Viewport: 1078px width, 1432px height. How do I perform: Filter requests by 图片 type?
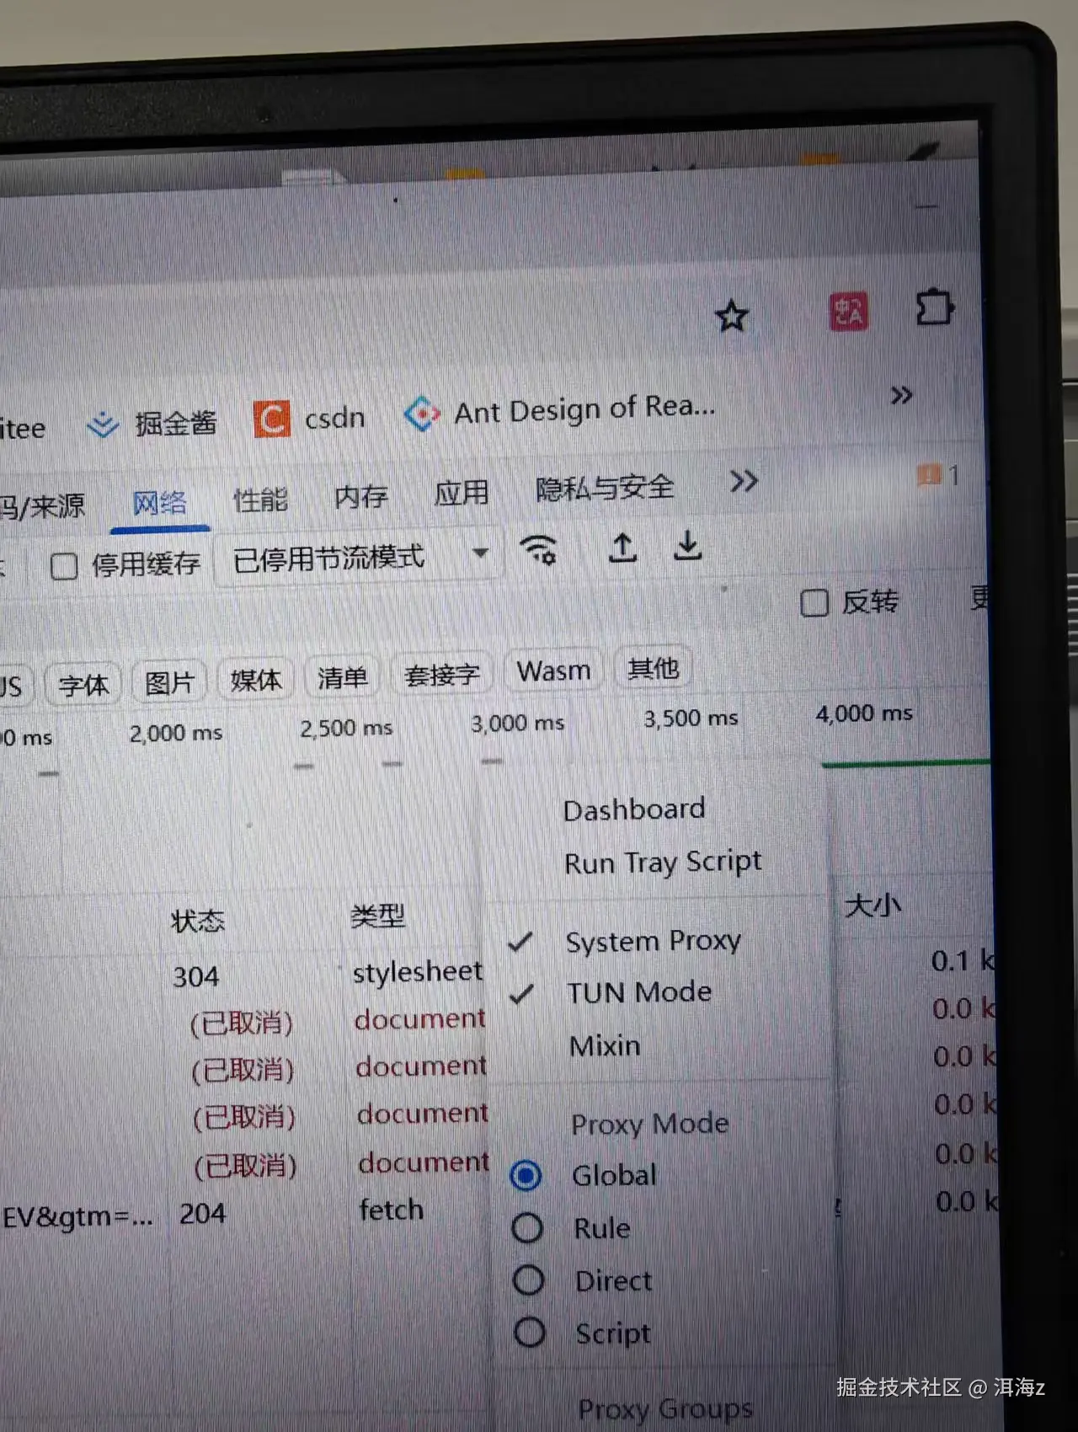pos(170,681)
